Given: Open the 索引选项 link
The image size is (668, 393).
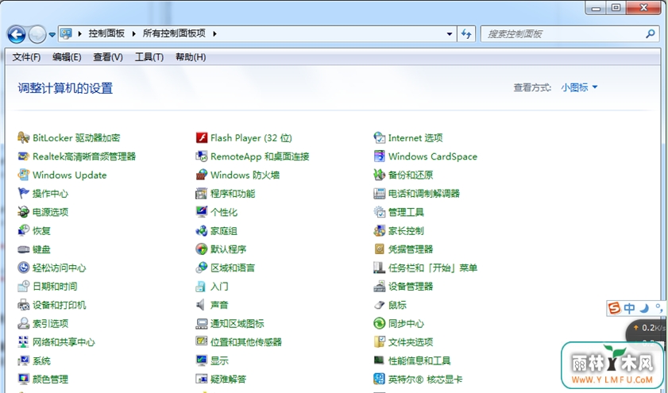Looking at the screenshot, I should (x=50, y=324).
